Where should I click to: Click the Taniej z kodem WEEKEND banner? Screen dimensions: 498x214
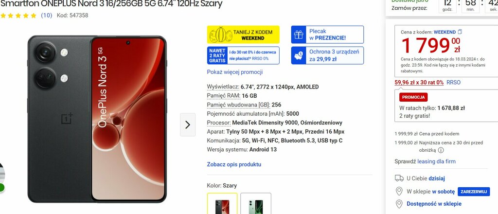point(243,35)
